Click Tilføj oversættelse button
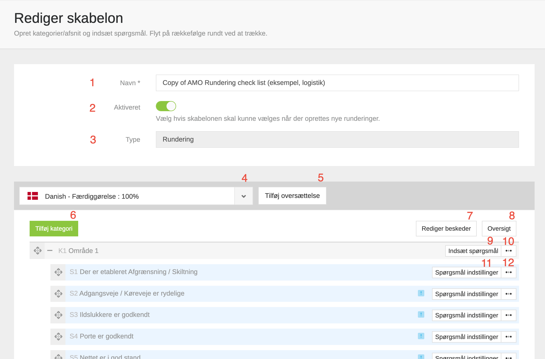 pos(292,196)
